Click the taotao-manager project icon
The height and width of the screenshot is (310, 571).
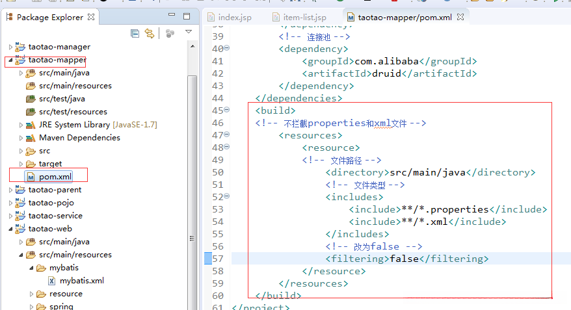(x=20, y=47)
